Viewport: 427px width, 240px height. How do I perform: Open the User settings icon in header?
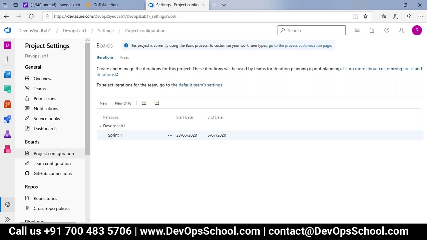[x=402, y=30]
